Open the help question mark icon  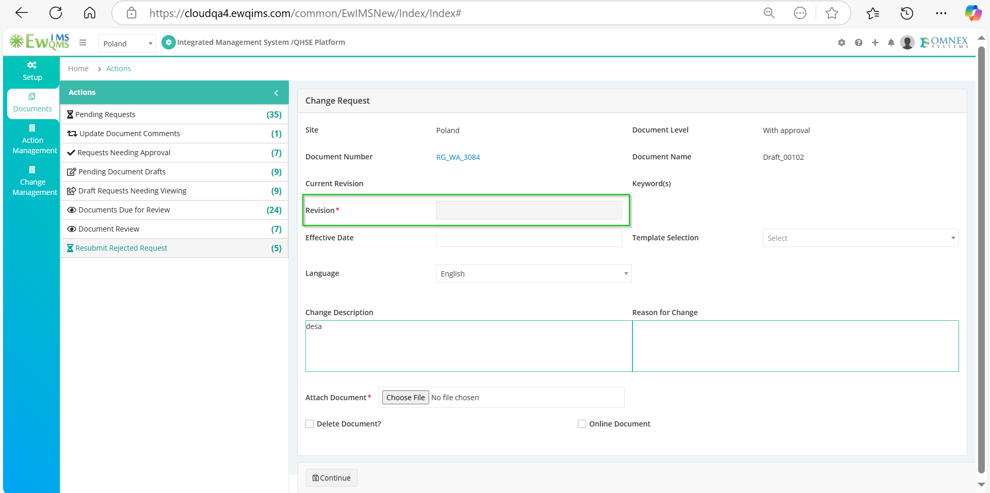858,43
